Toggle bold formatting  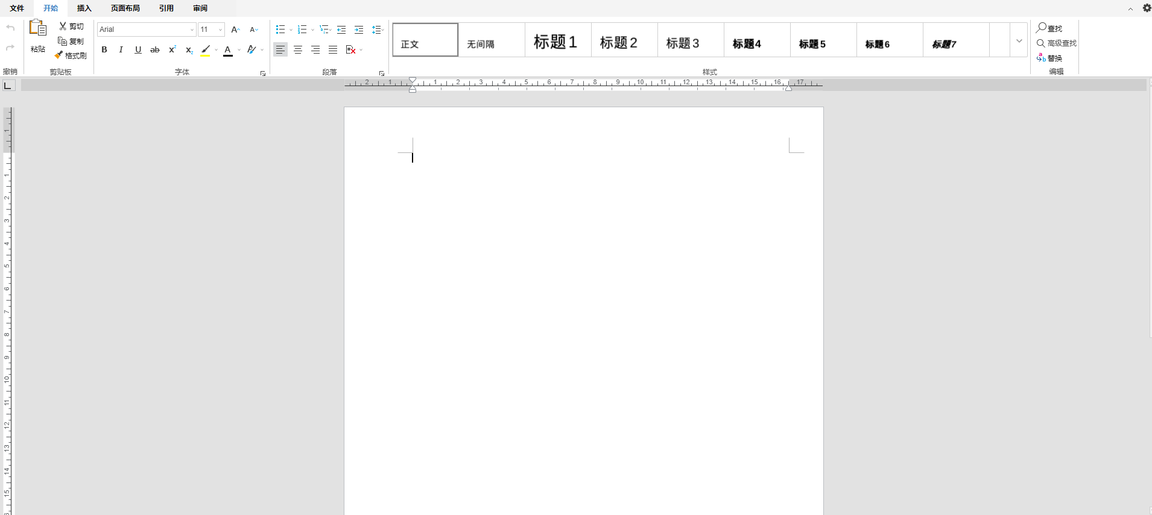104,50
